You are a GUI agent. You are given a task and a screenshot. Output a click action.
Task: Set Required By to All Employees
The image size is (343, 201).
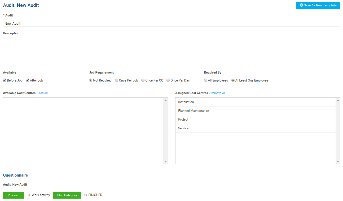206,80
